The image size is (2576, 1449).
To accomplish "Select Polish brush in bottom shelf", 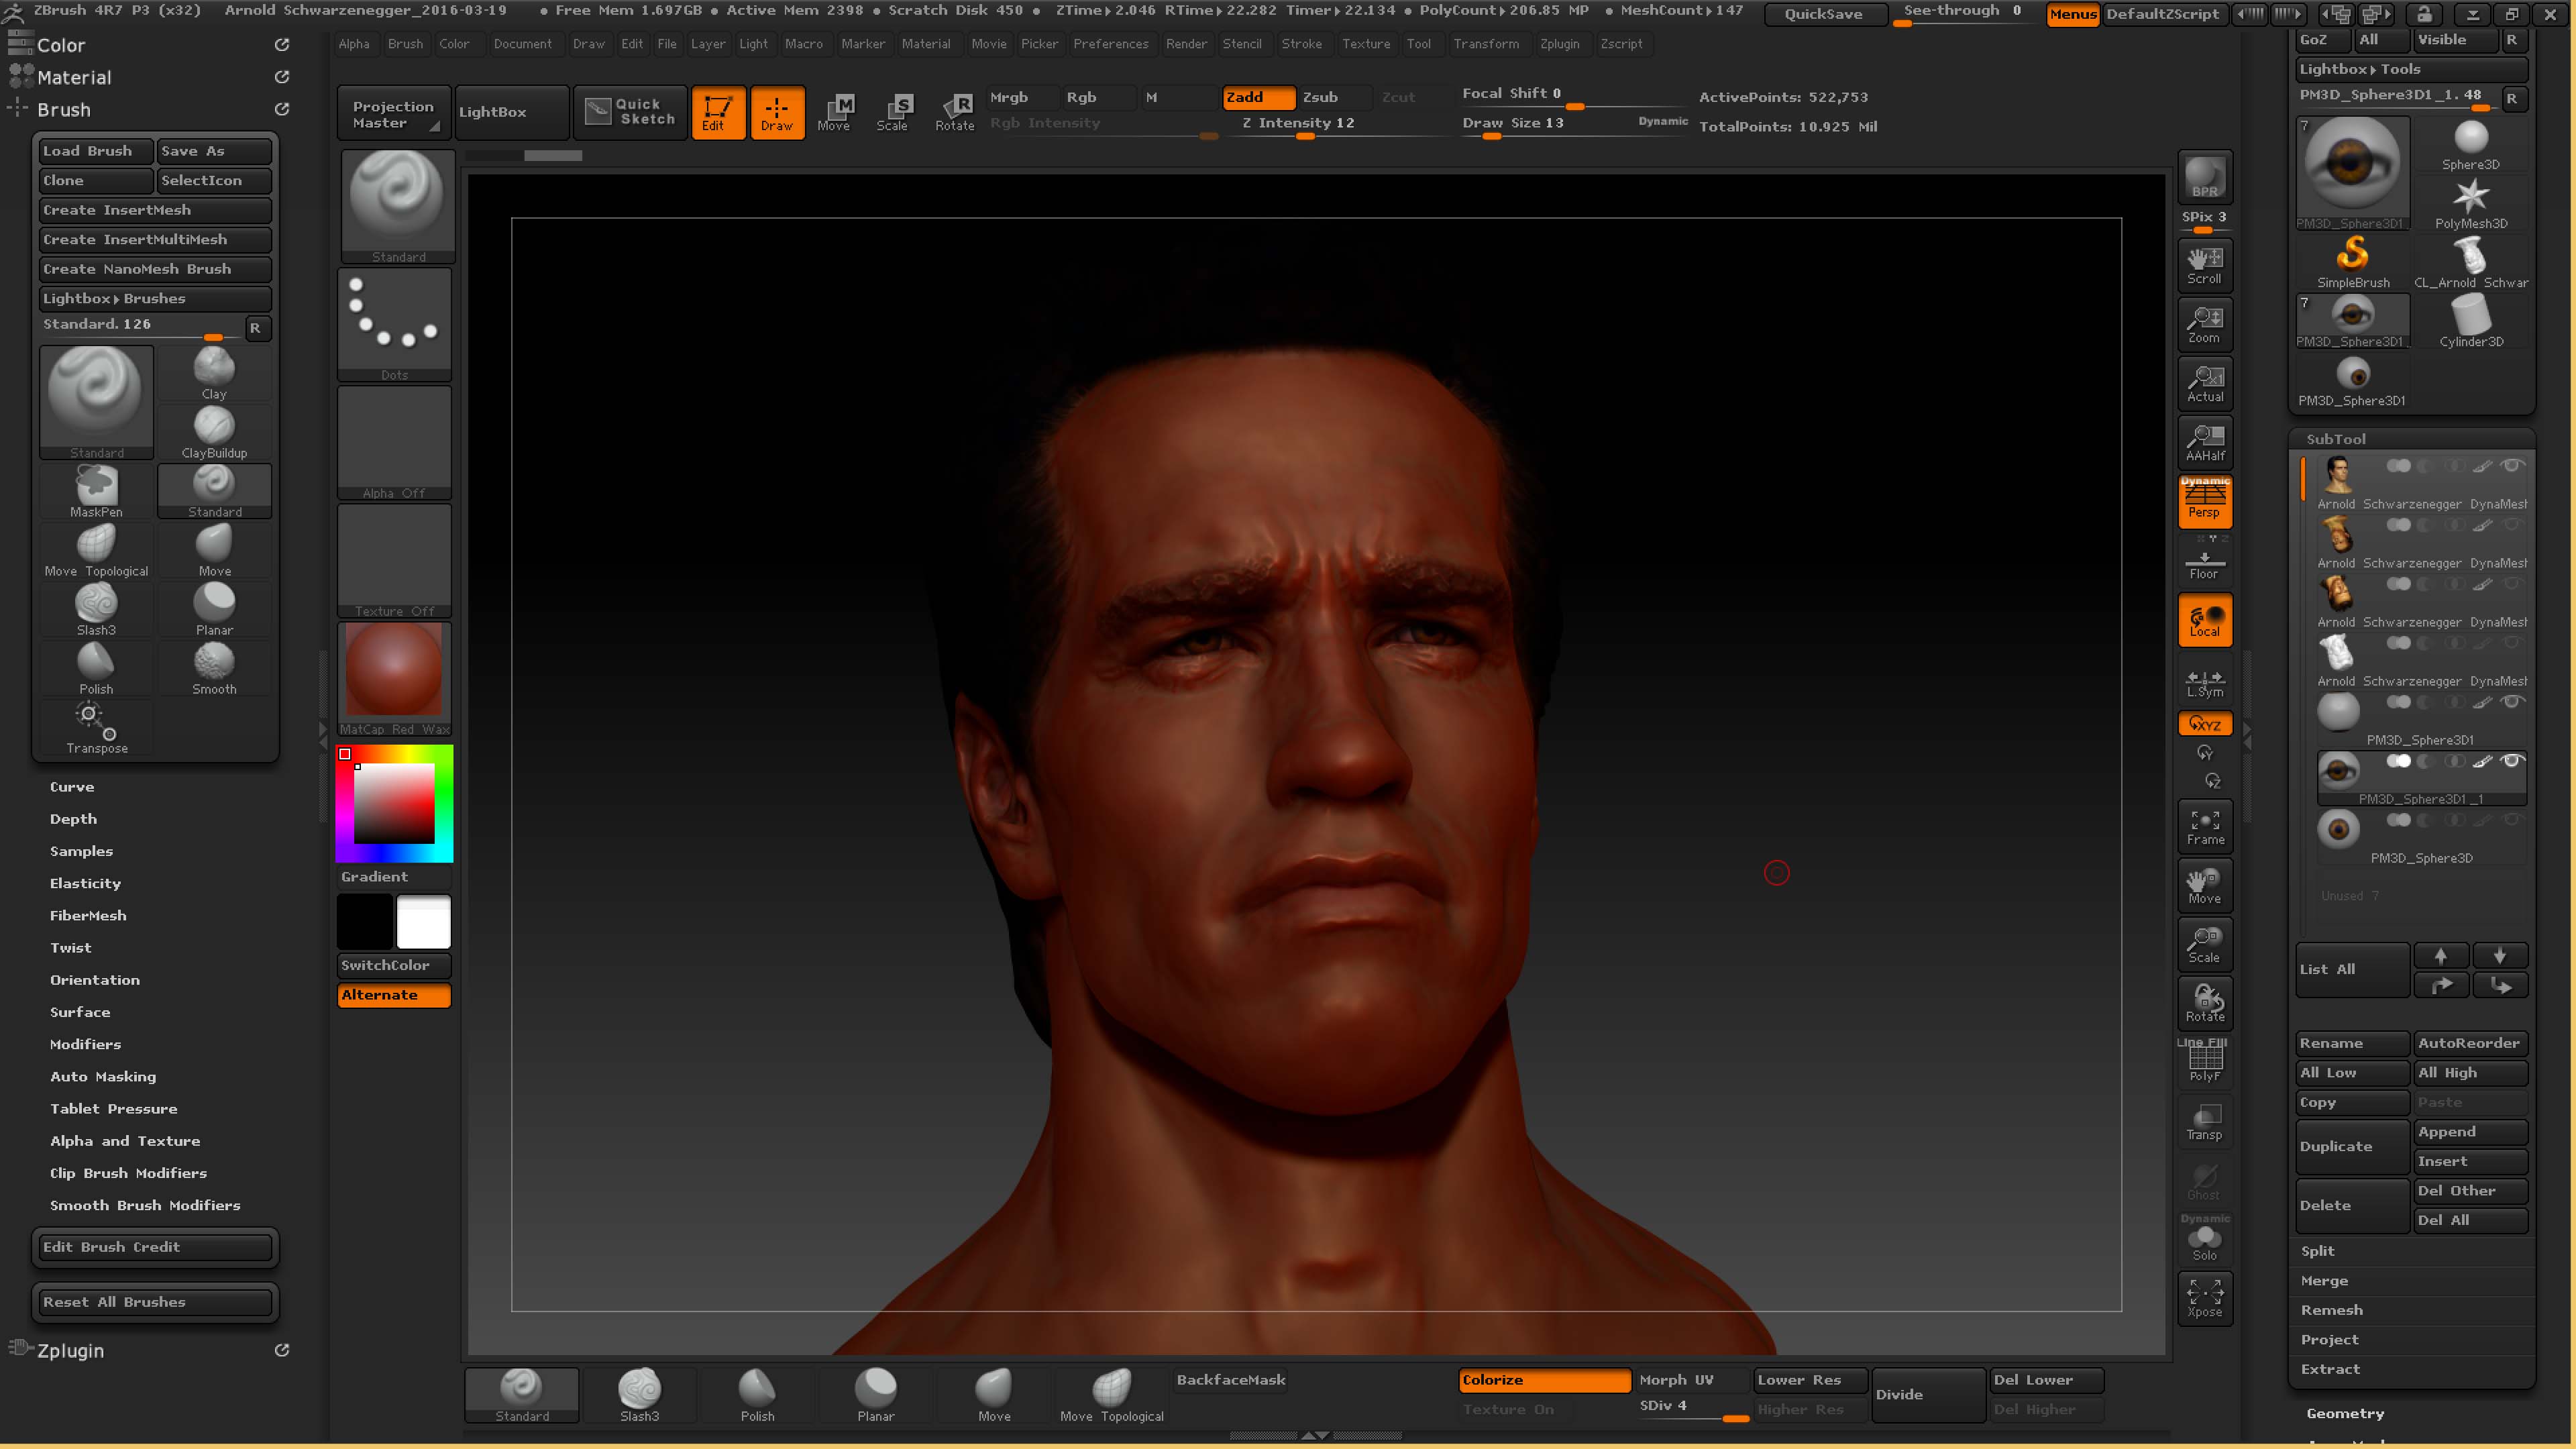I will pos(757,1395).
